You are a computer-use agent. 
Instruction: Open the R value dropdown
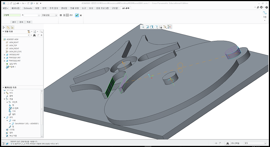[39, 15]
